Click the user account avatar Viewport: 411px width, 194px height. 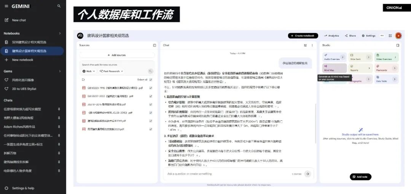click(398, 36)
